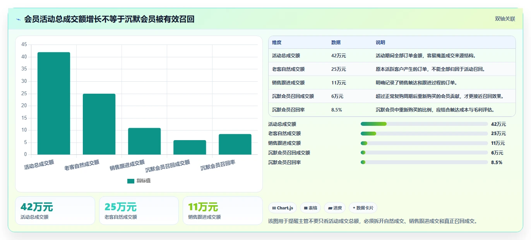Click the 25万元 cell in table
This screenshot has height=240, width=531.
pos(339,69)
